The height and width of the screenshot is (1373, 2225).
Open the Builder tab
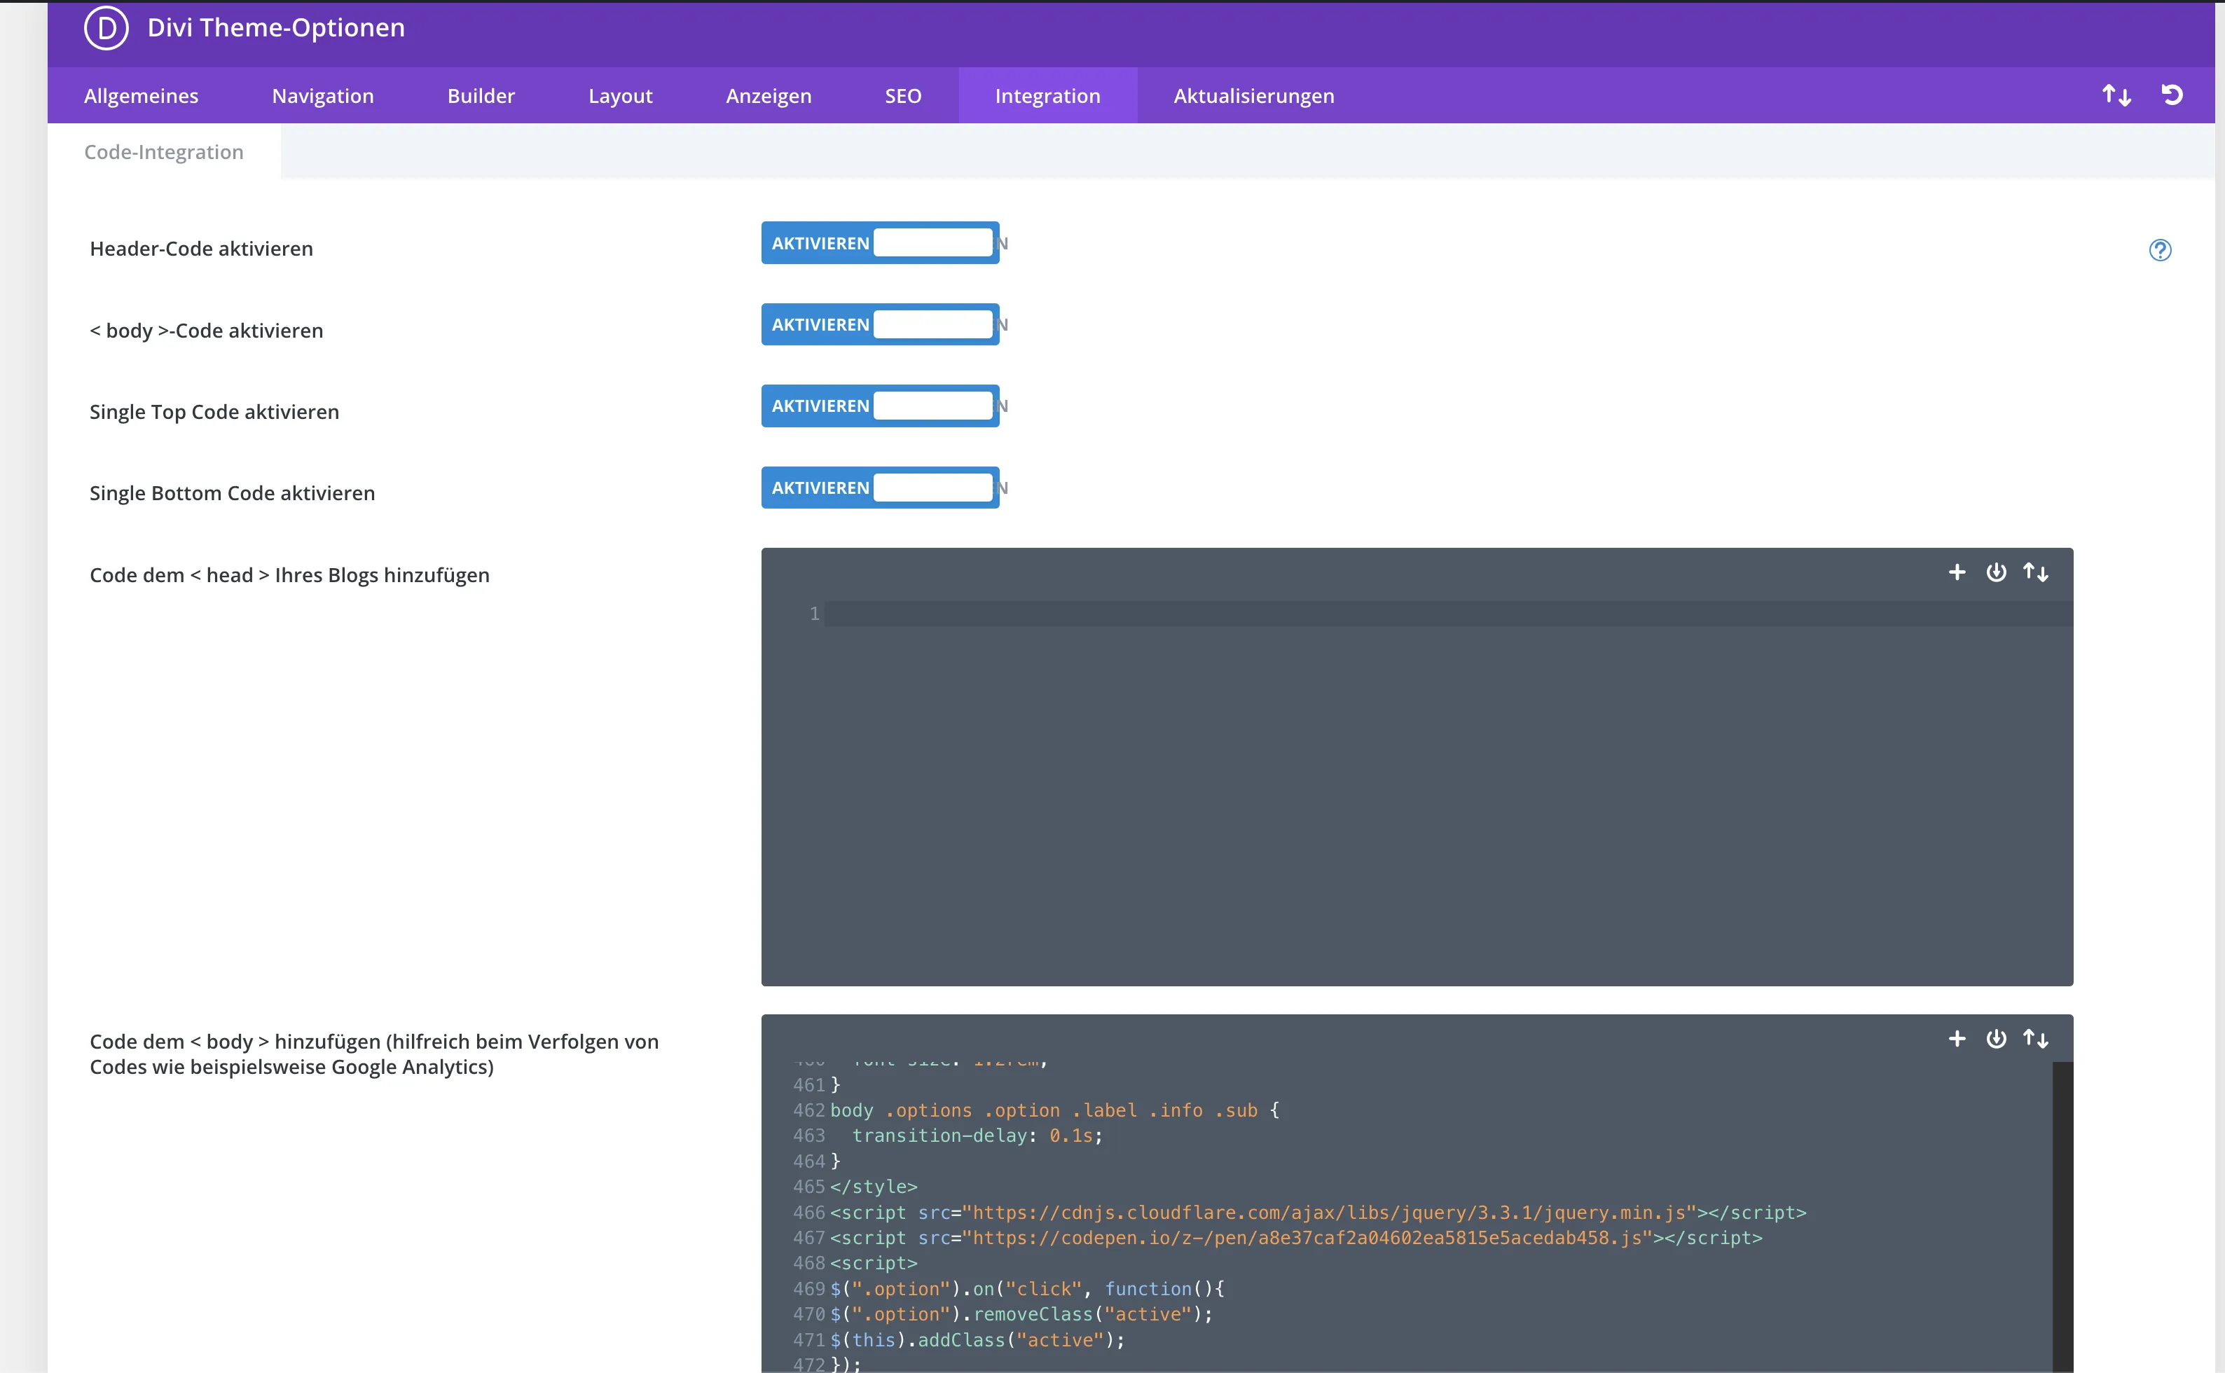[481, 95]
